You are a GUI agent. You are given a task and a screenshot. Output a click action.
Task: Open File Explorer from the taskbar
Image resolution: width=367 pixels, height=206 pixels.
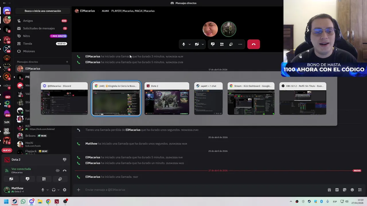coord(40,201)
